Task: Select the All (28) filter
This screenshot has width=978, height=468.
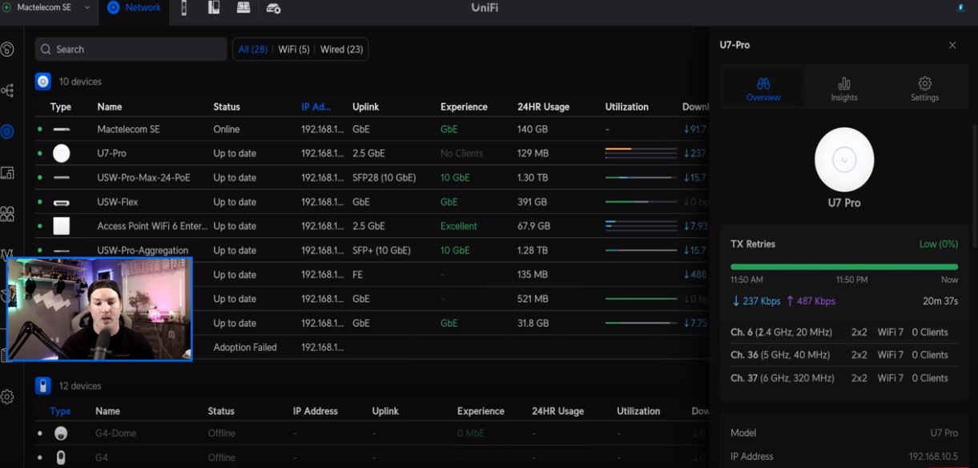Action: click(253, 50)
